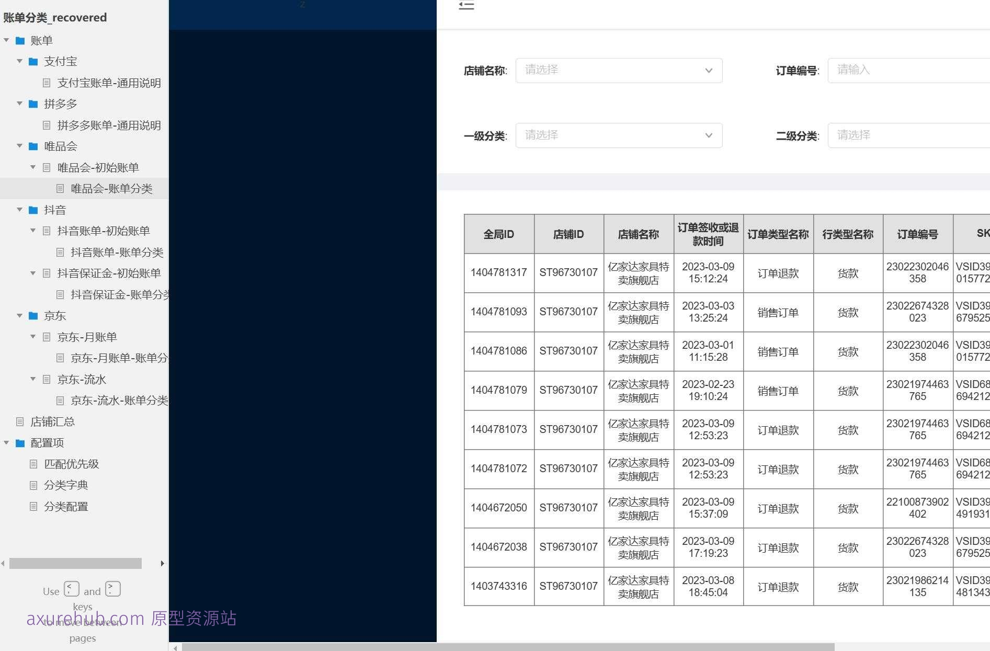
Task: Click the 支付宝 folder icon
Action: (x=33, y=61)
